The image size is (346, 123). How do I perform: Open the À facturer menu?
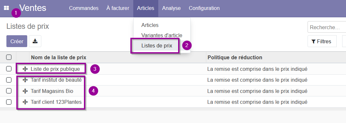click(118, 8)
